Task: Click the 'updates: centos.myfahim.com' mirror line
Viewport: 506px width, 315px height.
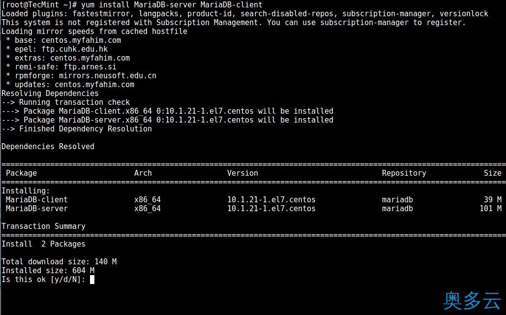Action: [x=70, y=85]
